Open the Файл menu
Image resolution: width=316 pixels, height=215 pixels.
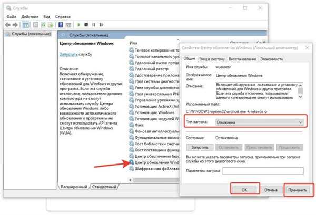[11, 17]
